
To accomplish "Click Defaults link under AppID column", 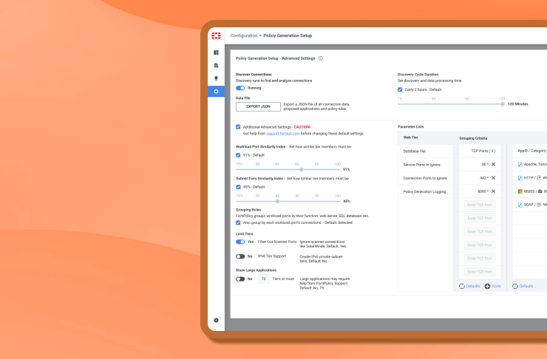I will 527,286.
